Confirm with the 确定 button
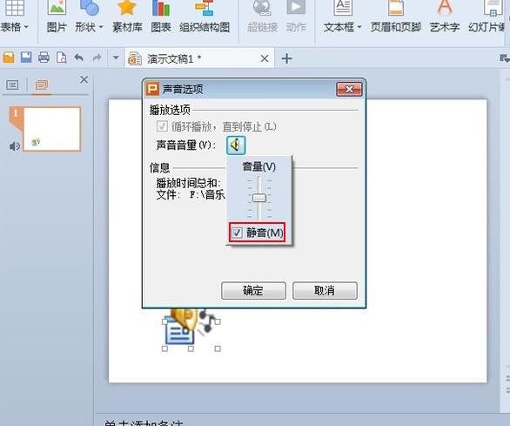The width and height of the screenshot is (510, 426). [253, 290]
